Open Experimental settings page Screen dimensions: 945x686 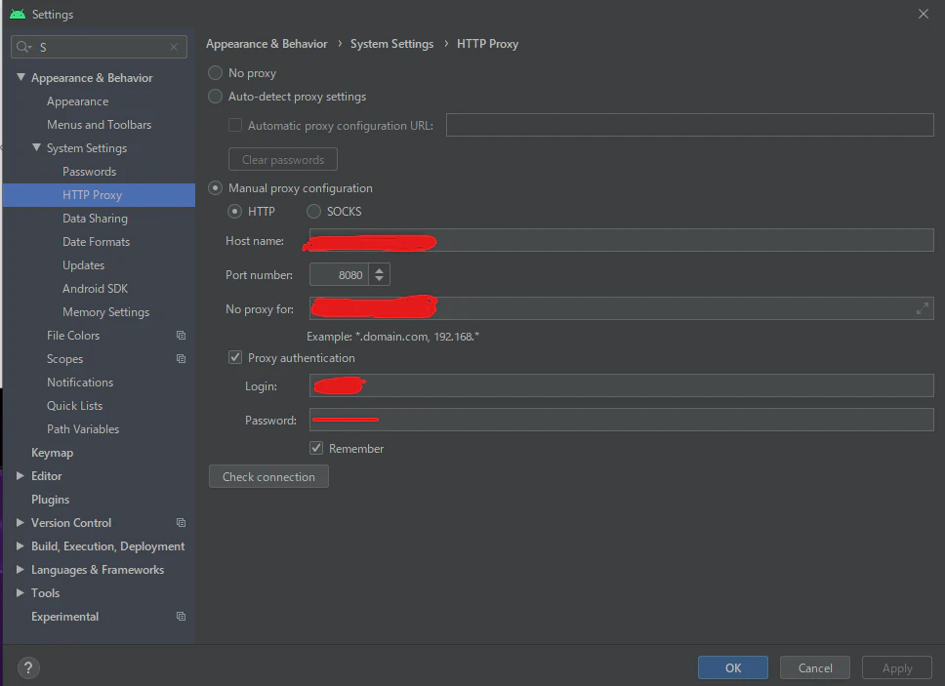click(64, 617)
